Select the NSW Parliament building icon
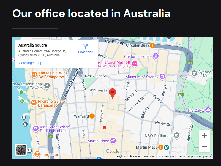This screenshot has width=221, height=166. point(177,135)
